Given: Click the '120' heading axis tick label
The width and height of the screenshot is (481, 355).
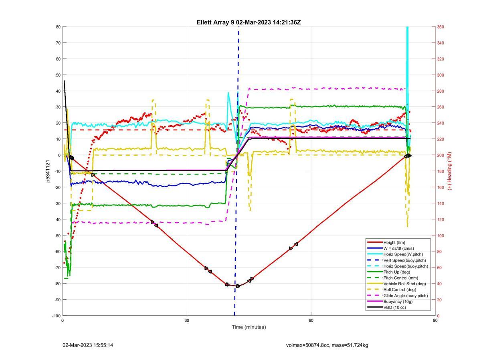Looking at the screenshot, I should (441, 219).
